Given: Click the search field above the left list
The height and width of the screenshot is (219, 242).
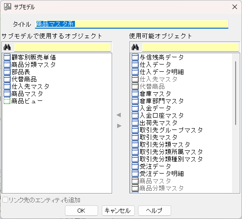Looking at the screenshot, I should pyautogui.click(x=63, y=47).
